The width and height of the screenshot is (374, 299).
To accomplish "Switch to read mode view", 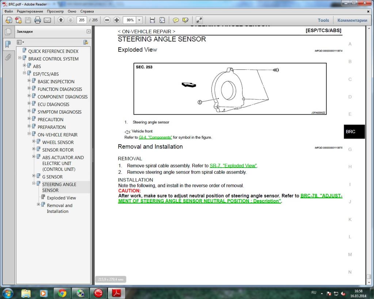I will click(x=199, y=20).
